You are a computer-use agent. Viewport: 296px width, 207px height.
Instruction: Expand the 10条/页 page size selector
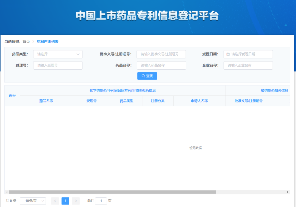(33, 201)
